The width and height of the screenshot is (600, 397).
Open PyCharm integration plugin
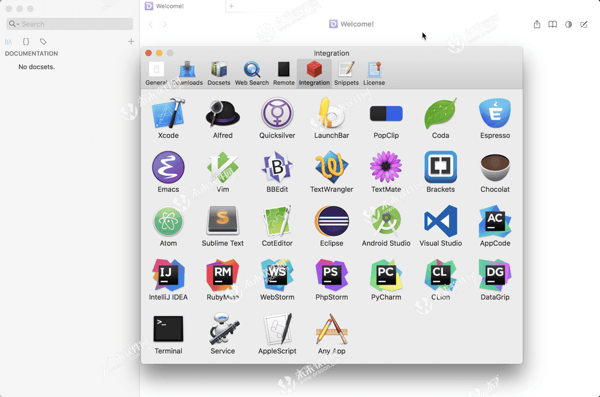click(386, 275)
